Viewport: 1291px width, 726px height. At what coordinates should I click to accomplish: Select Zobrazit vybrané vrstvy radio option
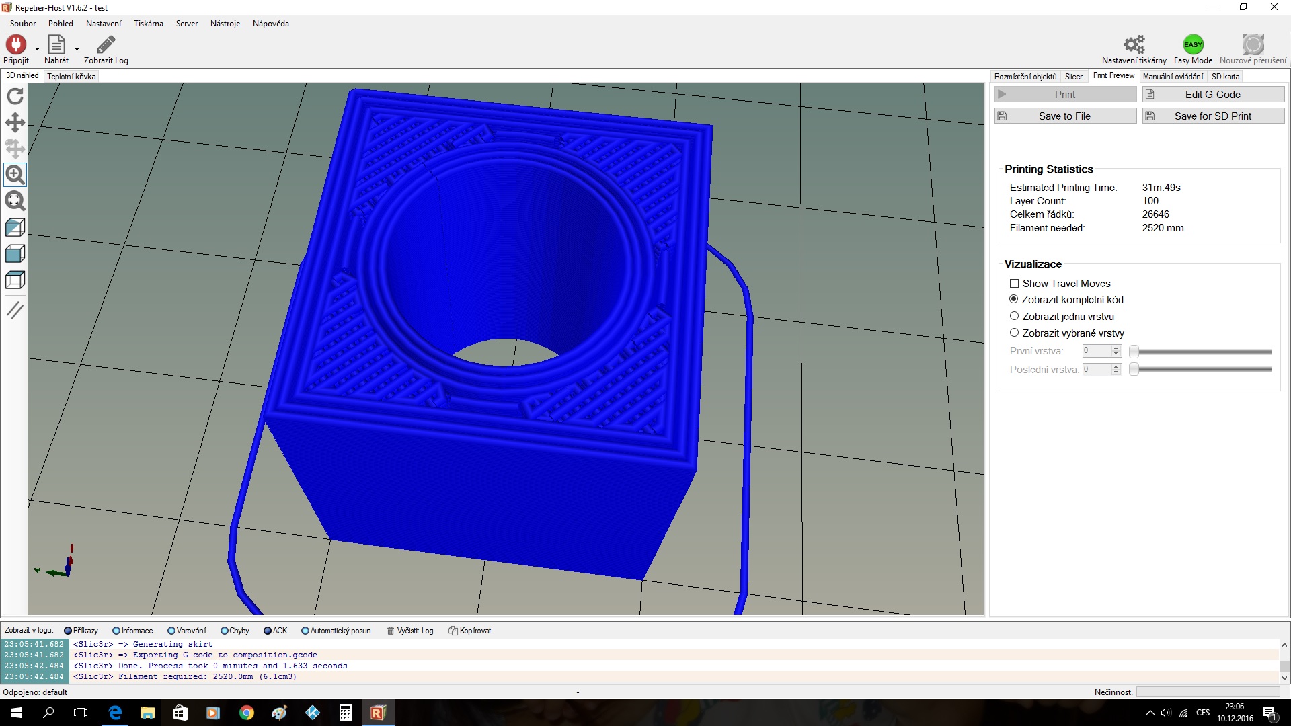pos(1014,333)
